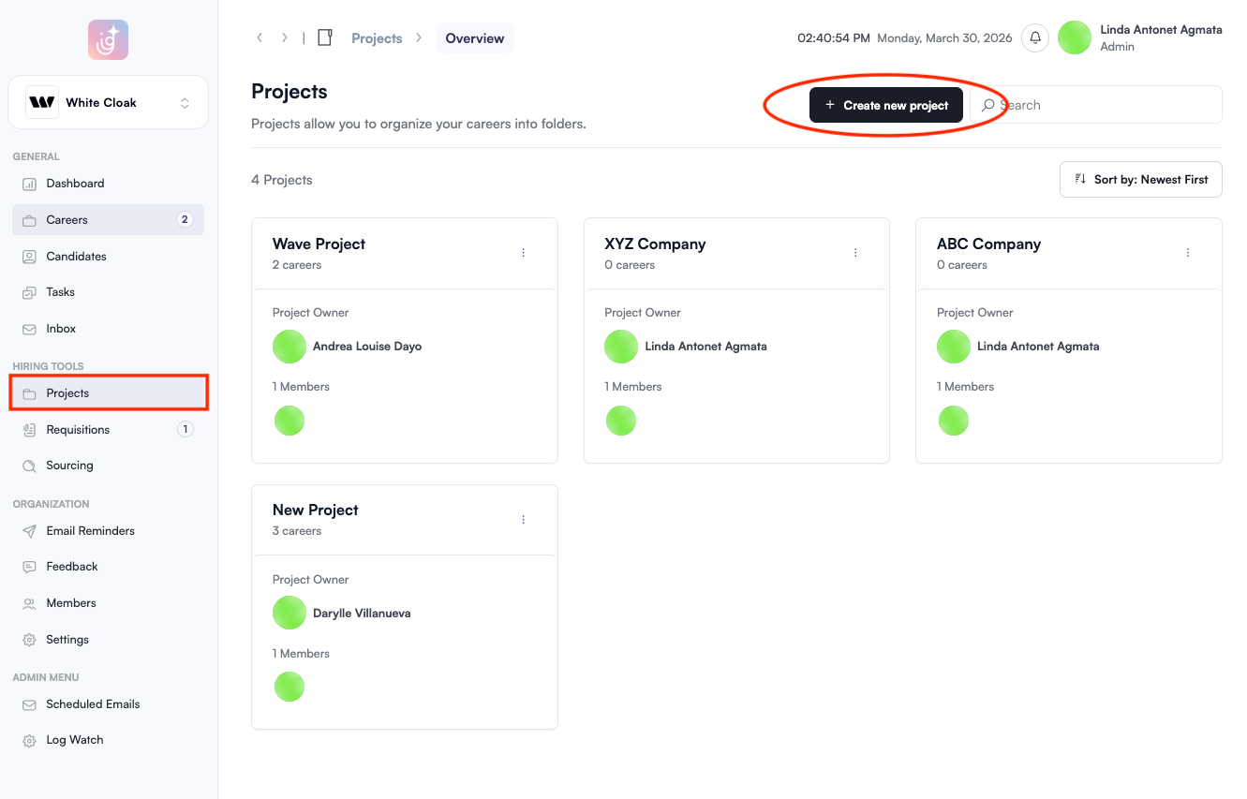
Task: Go forward using the right arrow
Action: point(285,38)
